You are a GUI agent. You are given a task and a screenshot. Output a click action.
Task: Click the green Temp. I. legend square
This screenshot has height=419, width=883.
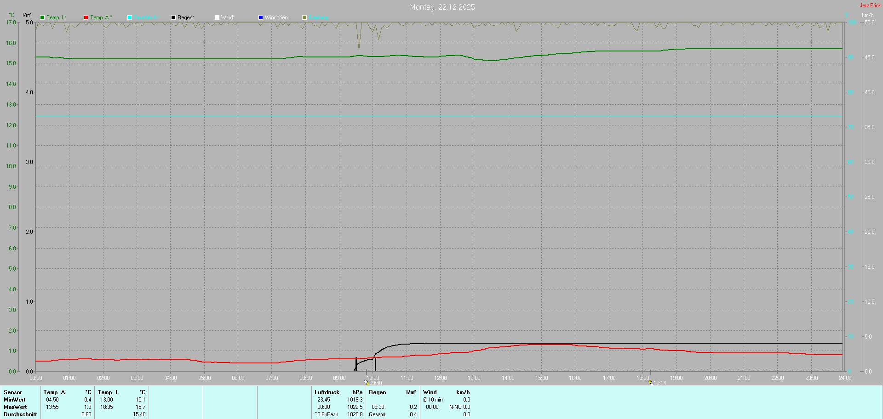[42, 17]
